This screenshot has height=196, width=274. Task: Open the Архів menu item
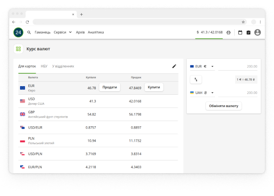80,32
